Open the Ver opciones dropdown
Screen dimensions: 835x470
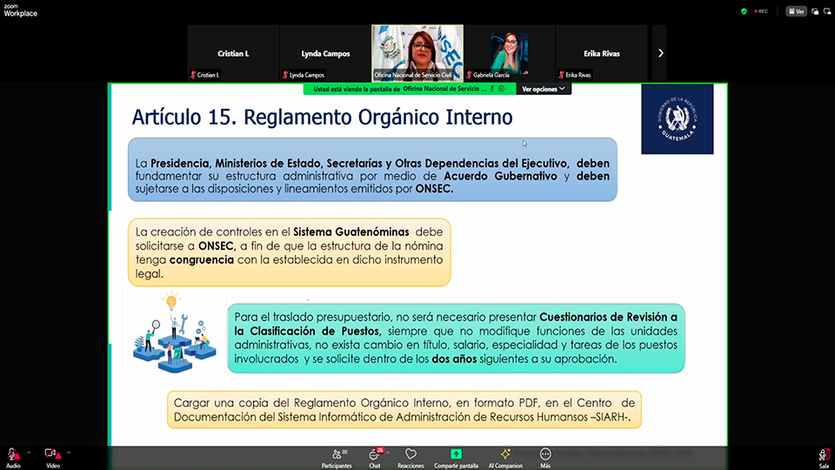pyautogui.click(x=544, y=89)
